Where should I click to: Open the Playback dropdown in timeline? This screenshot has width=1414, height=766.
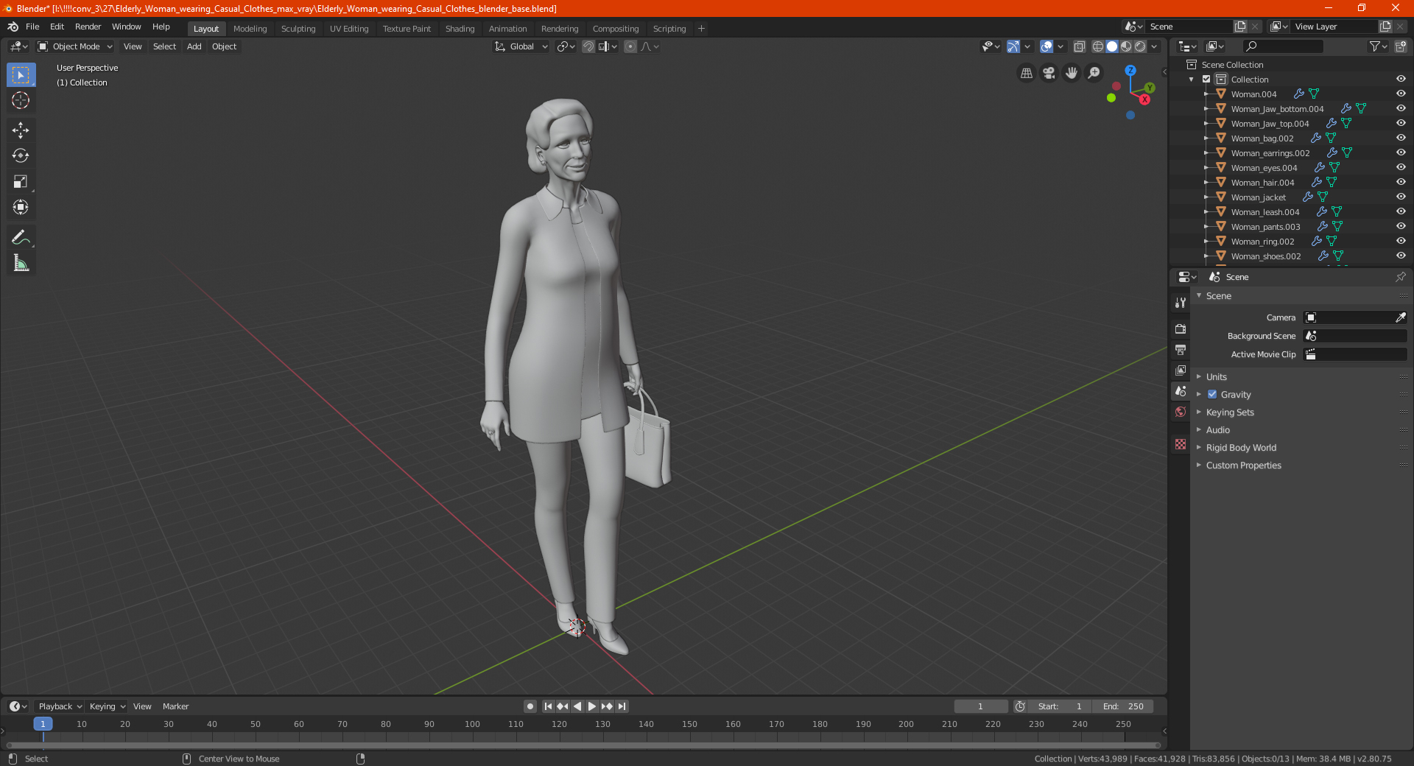(x=60, y=706)
